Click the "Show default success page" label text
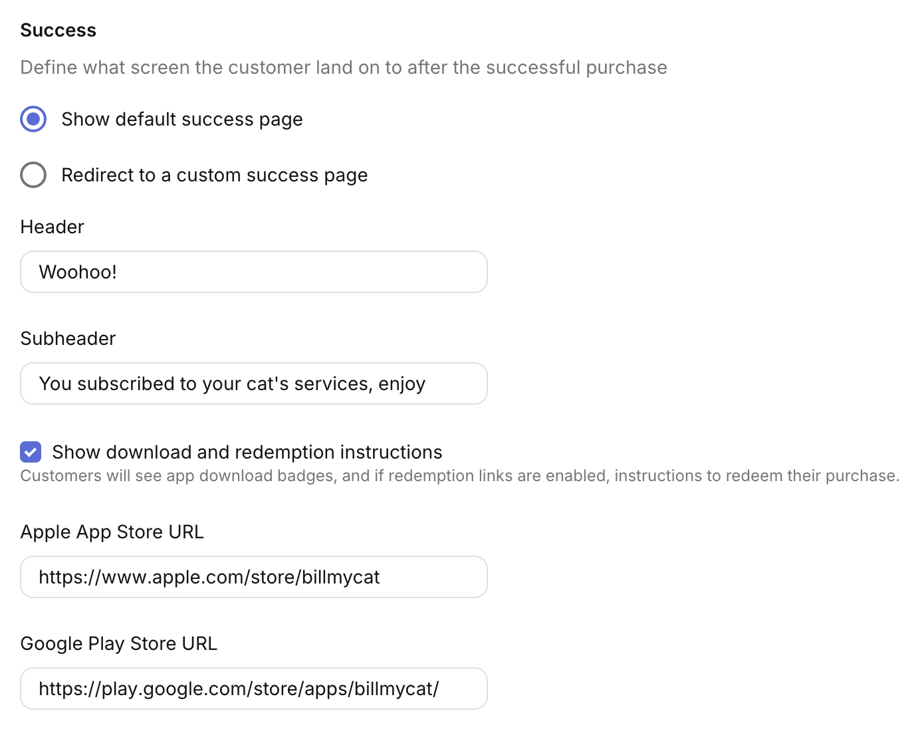This screenshot has height=739, width=924. click(182, 120)
